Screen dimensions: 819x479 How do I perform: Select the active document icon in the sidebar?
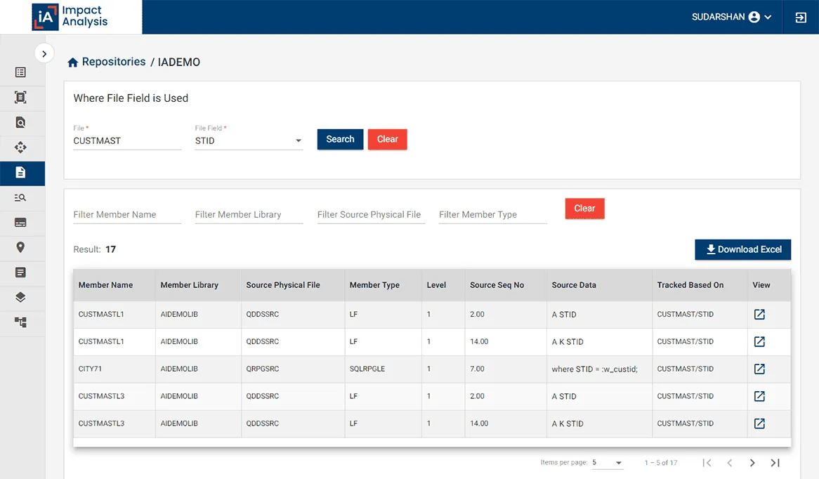point(20,173)
